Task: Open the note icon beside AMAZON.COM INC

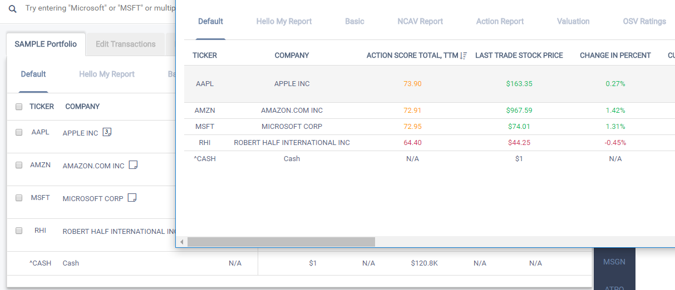Action: (x=133, y=165)
